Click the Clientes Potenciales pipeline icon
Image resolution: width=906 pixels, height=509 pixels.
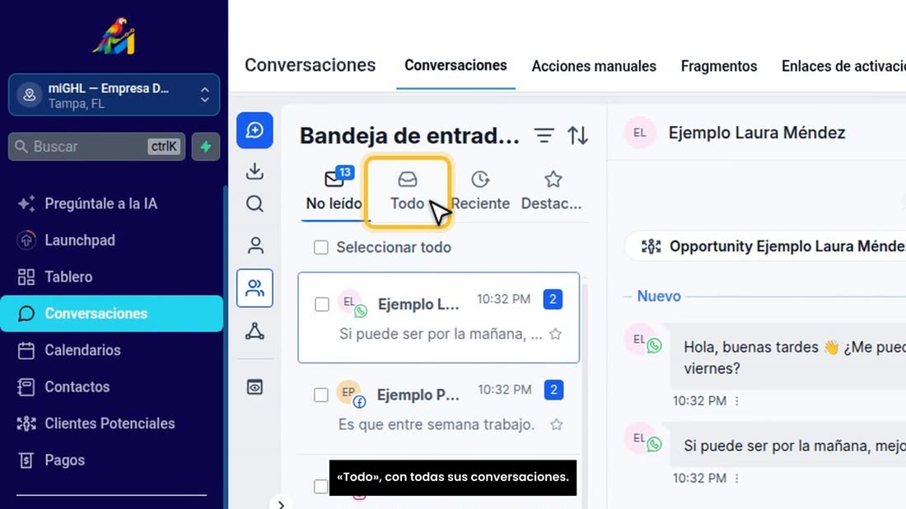click(26, 423)
